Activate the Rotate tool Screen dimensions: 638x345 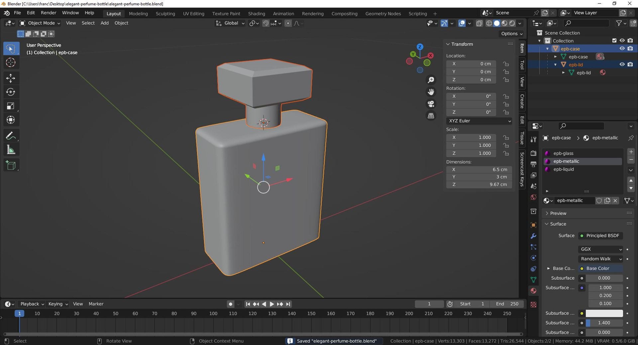[11, 92]
